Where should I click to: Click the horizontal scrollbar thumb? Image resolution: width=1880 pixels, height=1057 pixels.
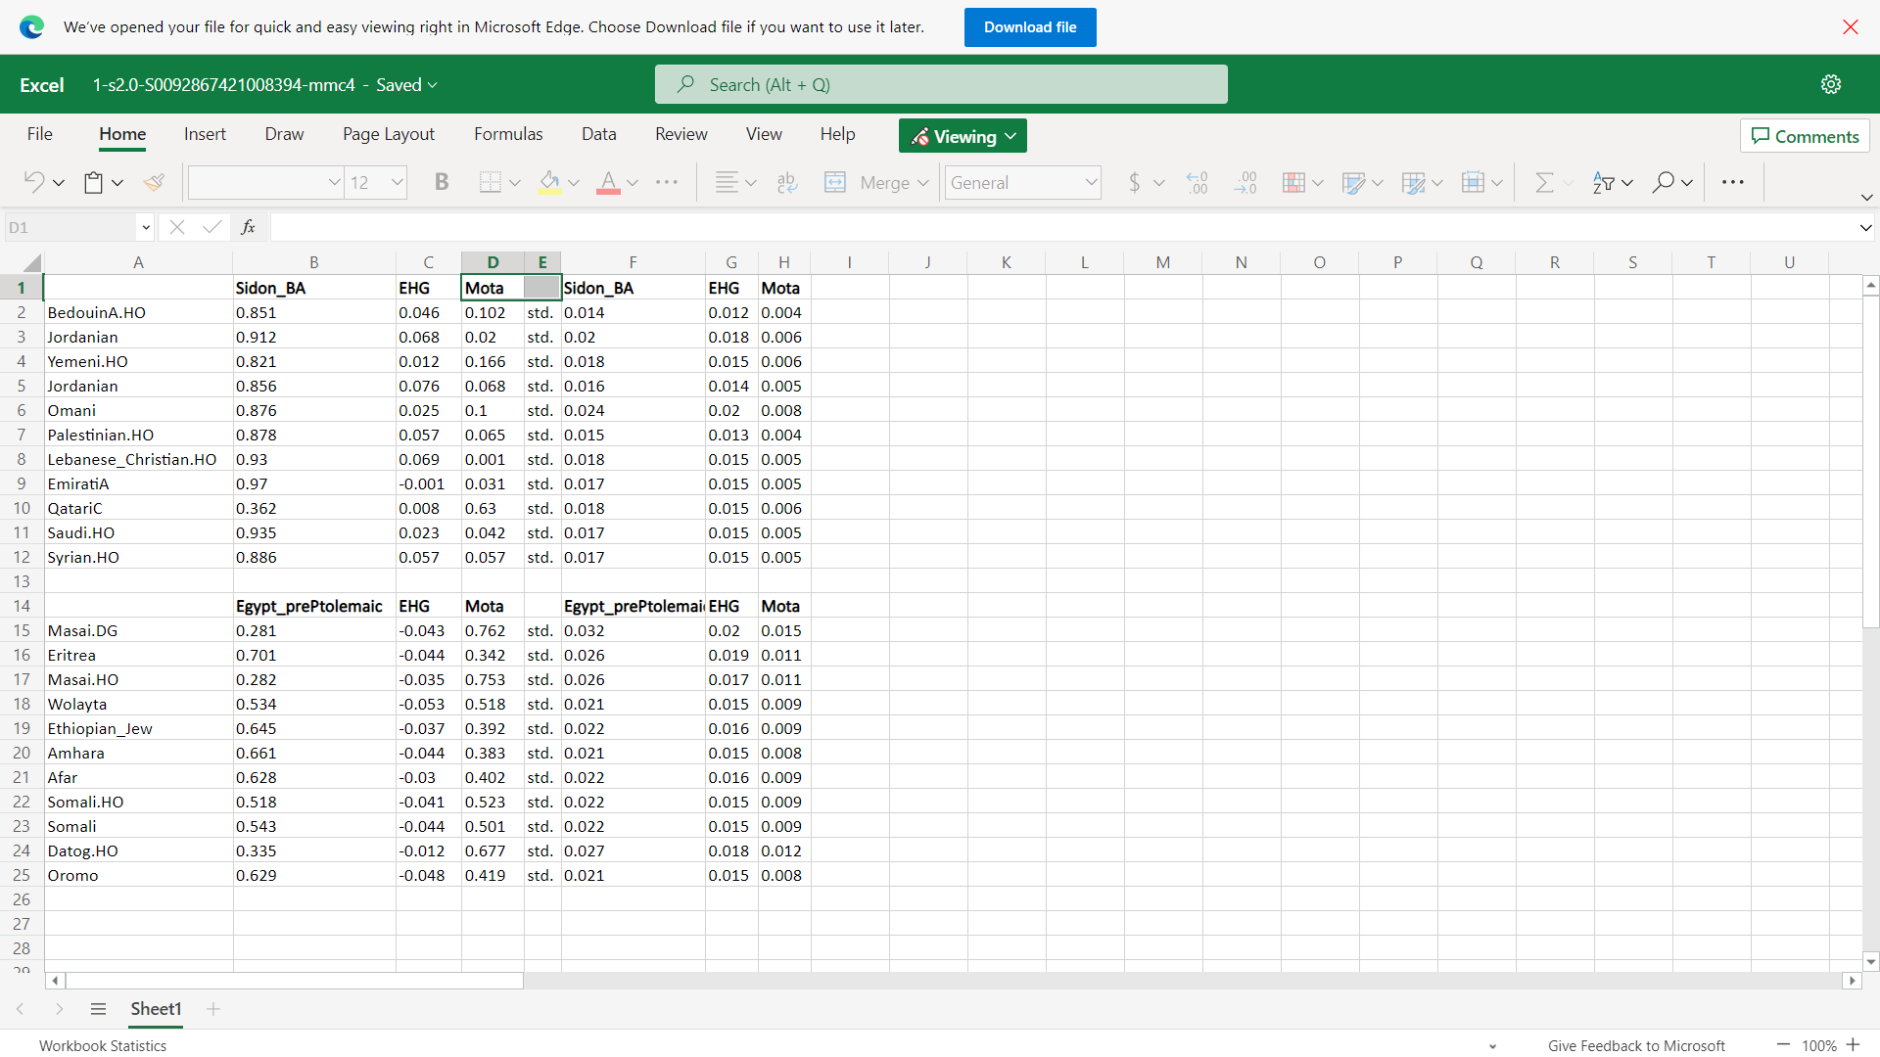click(294, 981)
